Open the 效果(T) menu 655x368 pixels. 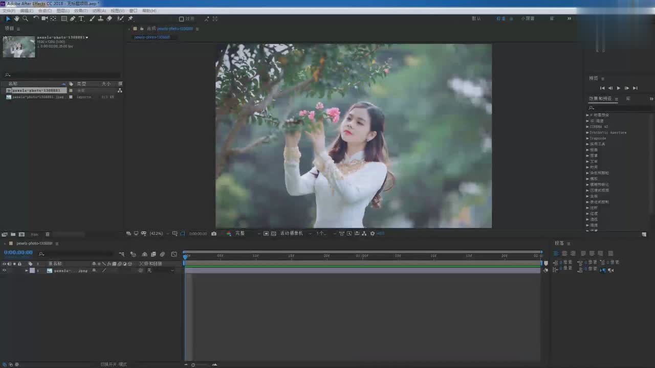pyautogui.click(x=81, y=11)
